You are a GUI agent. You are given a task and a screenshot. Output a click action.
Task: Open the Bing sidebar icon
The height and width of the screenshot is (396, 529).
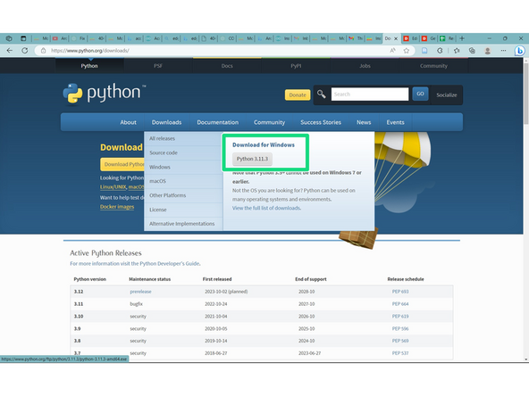pyautogui.click(x=519, y=51)
